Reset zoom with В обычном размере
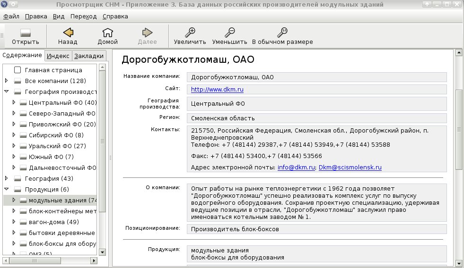This screenshot has width=464, height=268. coord(282,33)
